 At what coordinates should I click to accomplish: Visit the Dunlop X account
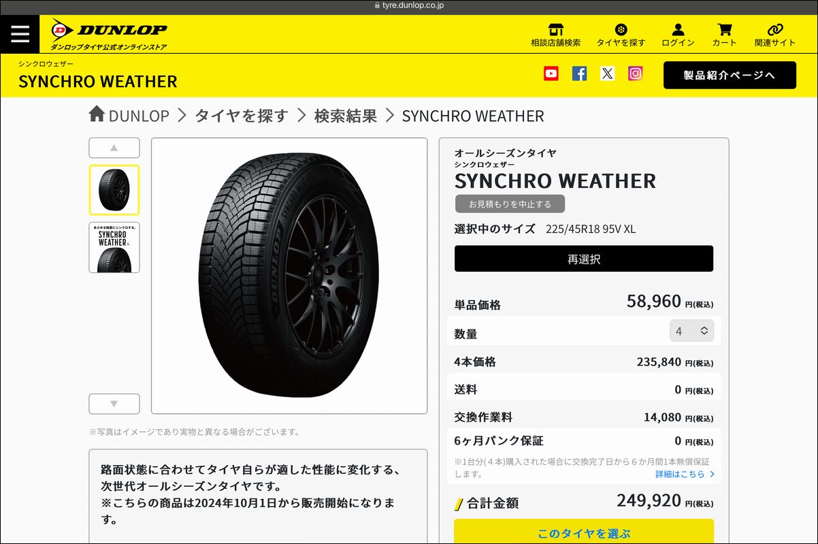(x=607, y=74)
